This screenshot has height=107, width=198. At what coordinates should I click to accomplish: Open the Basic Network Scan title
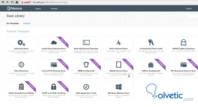point(119,49)
